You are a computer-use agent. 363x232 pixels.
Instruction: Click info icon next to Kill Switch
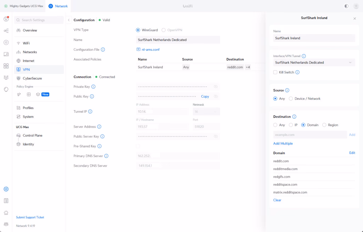pos(297,72)
